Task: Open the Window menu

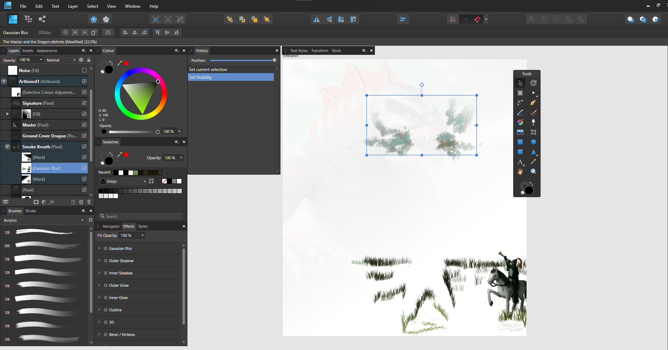Action: 133,6
